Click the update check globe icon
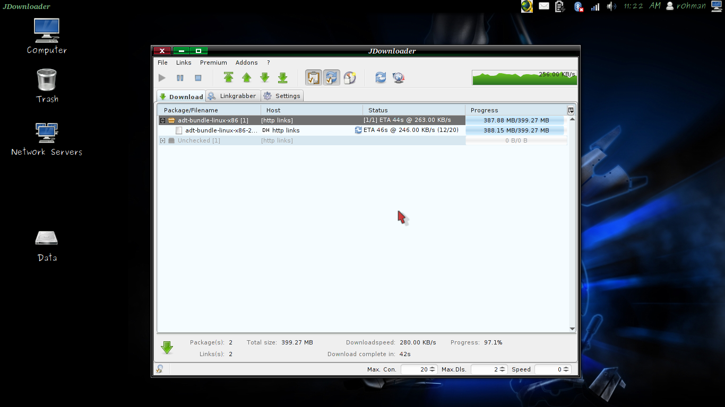This screenshot has height=407, width=725. click(x=399, y=78)
